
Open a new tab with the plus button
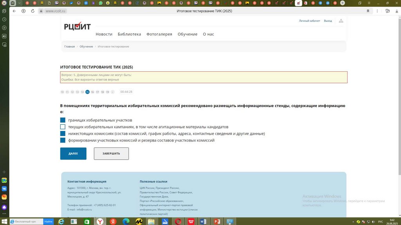point(342,3)
